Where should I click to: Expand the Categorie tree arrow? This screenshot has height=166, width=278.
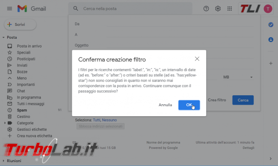pos(5,123)
